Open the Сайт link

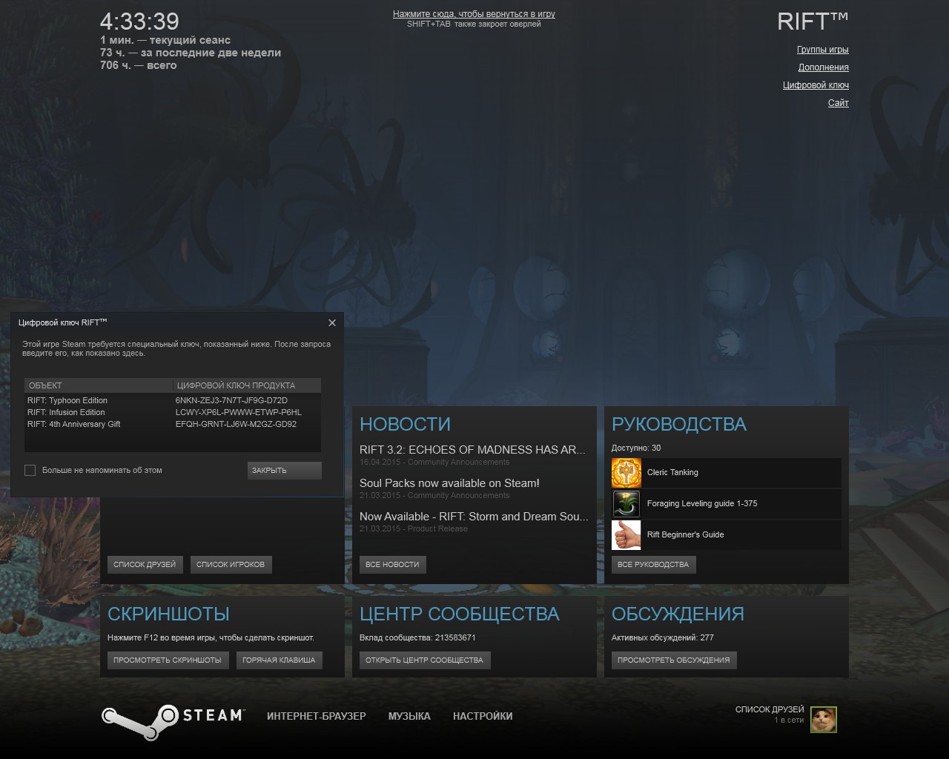point(838,103)
